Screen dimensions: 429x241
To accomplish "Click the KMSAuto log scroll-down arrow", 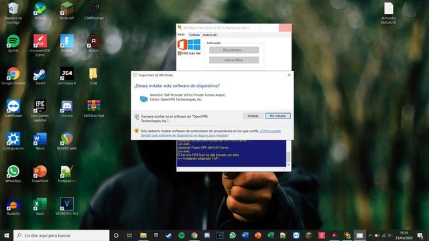I will tap(288, 165).
